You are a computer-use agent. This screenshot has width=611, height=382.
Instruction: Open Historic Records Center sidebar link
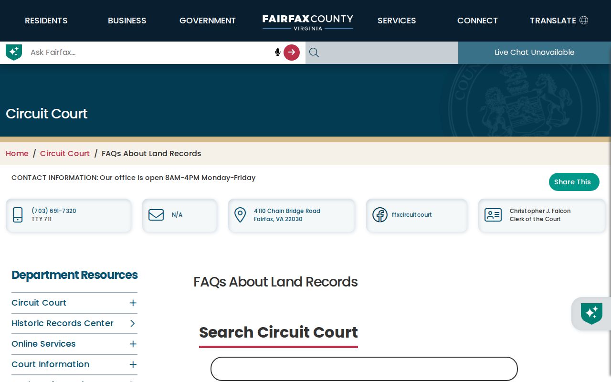[x=63, y=323]
